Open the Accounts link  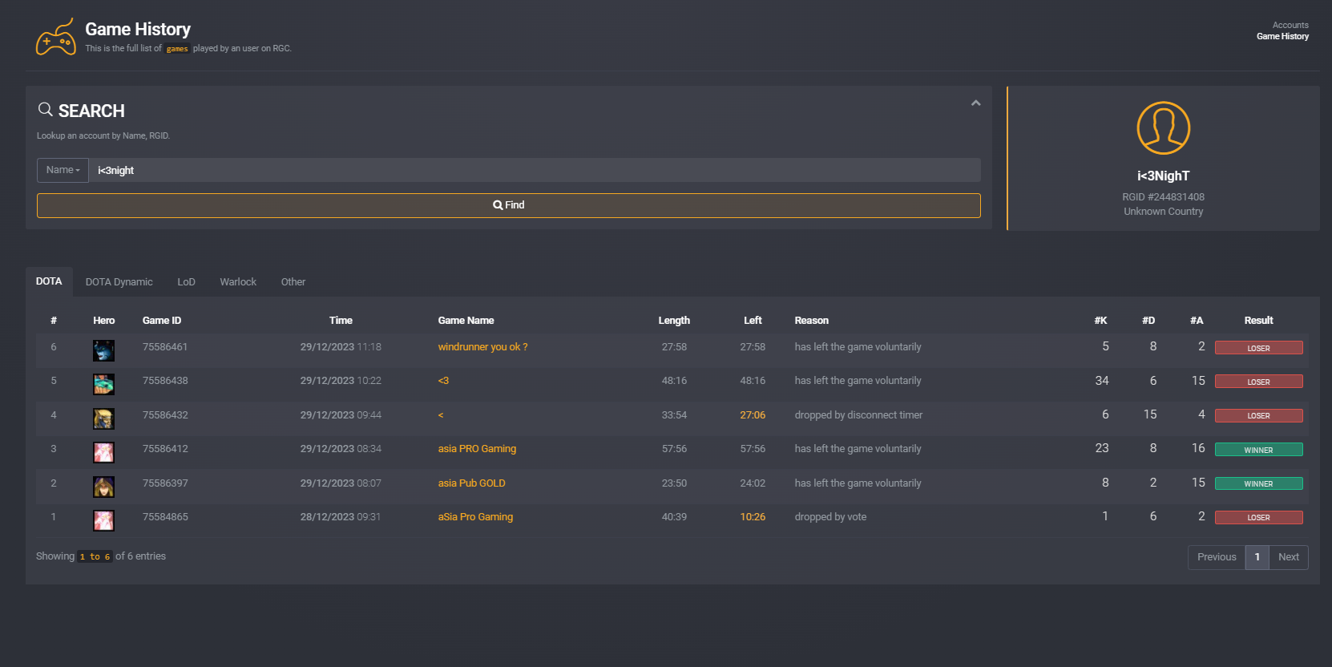click(x=1290, y=25)
